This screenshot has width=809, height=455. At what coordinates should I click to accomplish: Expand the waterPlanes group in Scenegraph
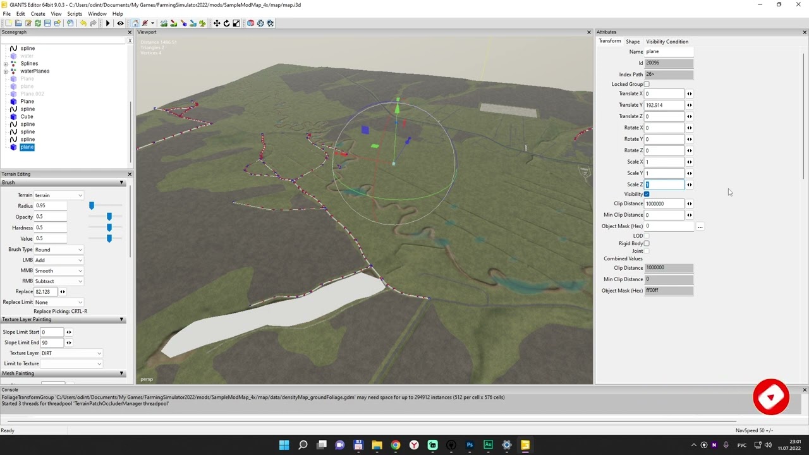[6, 71]
